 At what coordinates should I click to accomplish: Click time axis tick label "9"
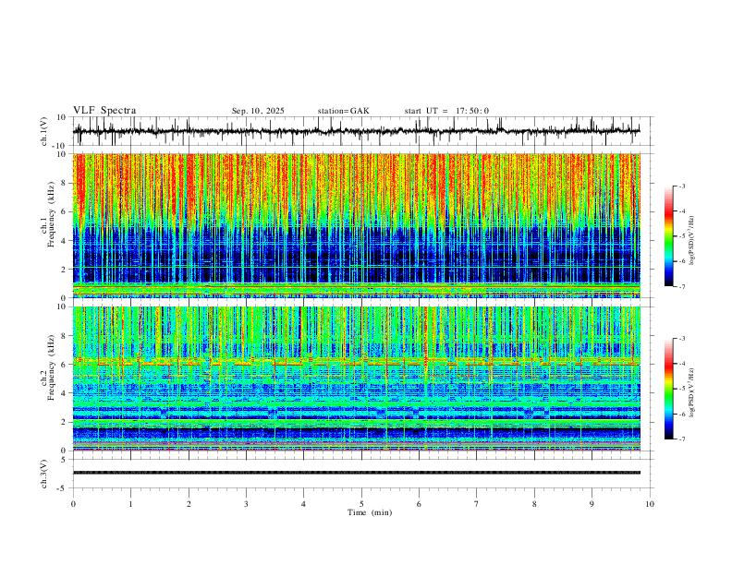tap(592, 504)
